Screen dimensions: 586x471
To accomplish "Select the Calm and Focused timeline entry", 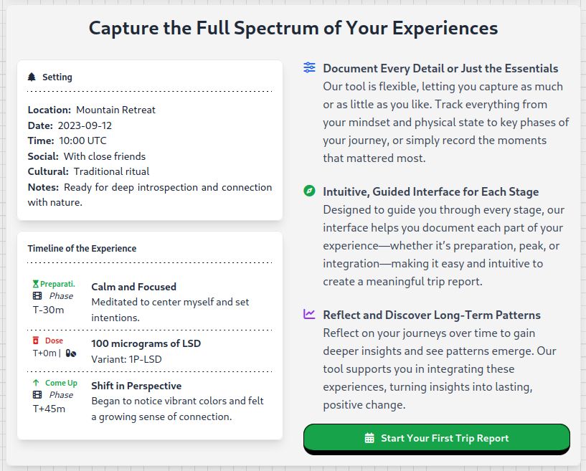I will click(x=149, y=302).
